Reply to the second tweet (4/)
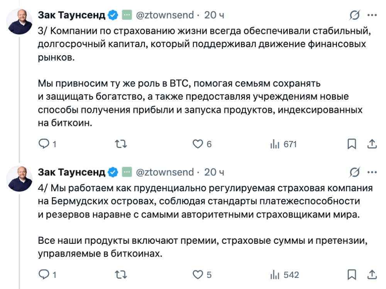Viewport: 386px width, 289px height. 44,275
